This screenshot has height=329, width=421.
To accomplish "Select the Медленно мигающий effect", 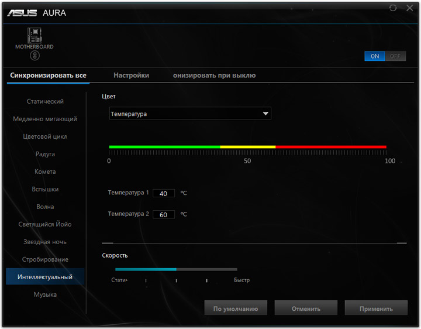I will [x=45, y=119].
